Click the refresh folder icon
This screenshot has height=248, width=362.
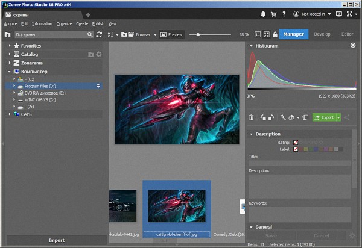(x=99, y=35)
